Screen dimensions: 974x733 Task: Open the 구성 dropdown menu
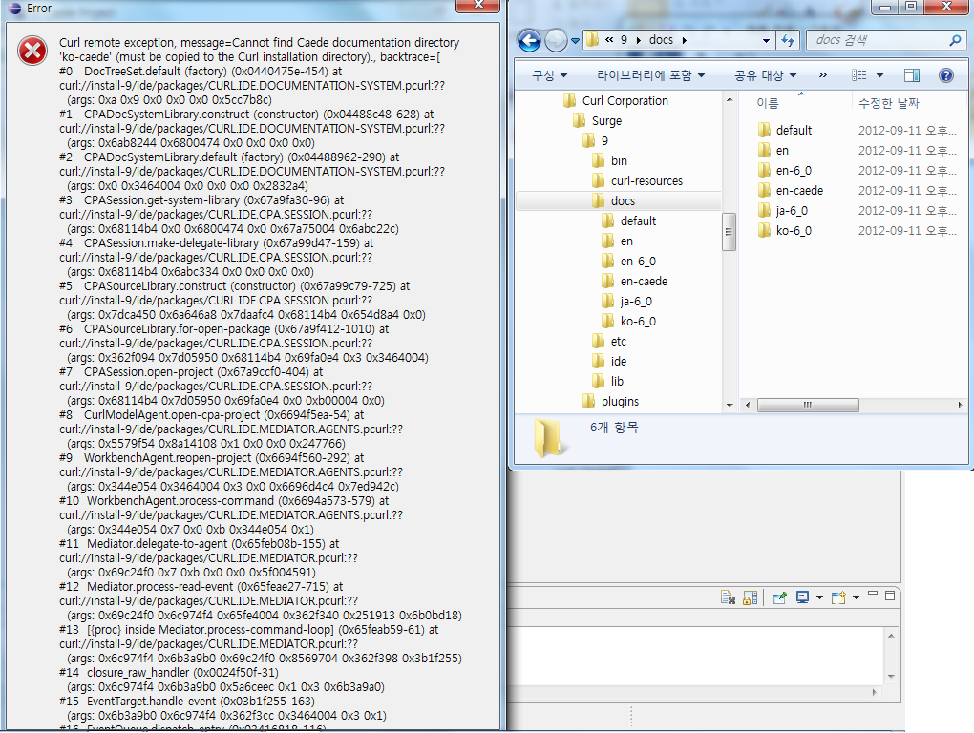click(x=549, y=75)
